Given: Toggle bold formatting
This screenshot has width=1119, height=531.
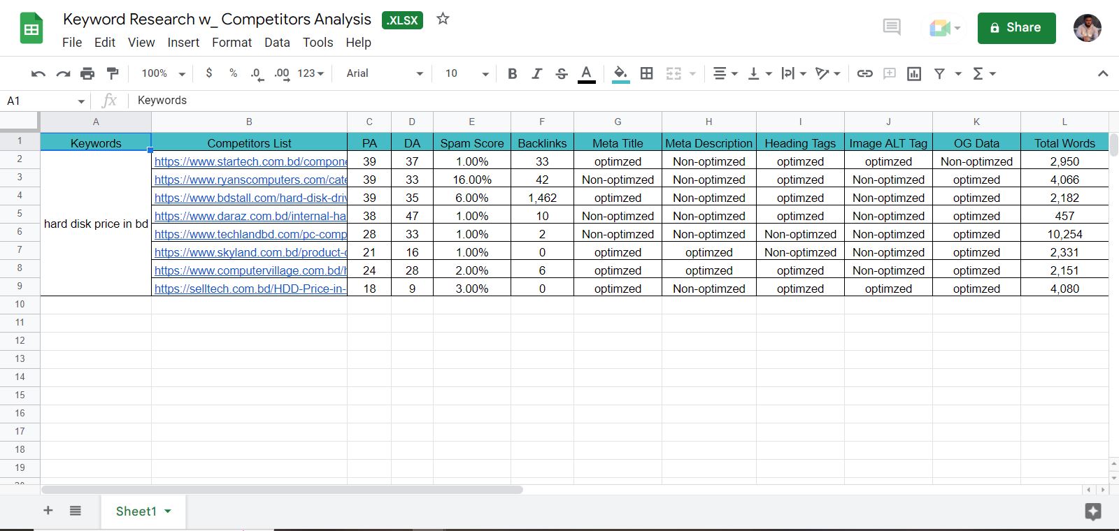Looking at the screenshot, I should coord(512,73).
